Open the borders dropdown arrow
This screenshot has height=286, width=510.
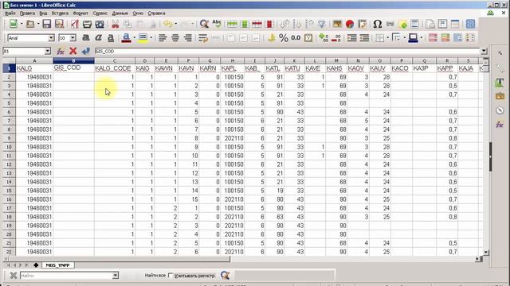pyautogui.click(x=388, y=38)
